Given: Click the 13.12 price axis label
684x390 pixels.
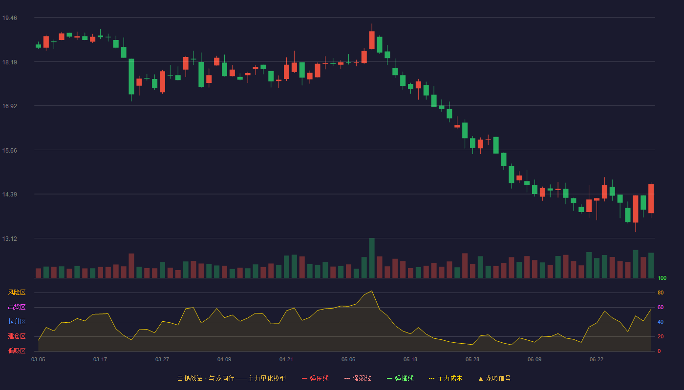Looking at the screenshot, I should (x=10, y=239).
